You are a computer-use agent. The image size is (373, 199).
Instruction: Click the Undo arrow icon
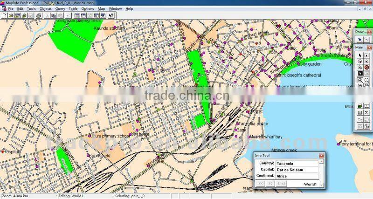coord(69,16)
